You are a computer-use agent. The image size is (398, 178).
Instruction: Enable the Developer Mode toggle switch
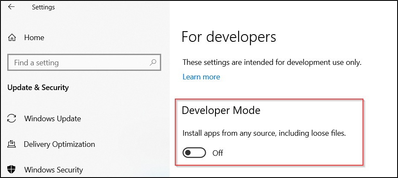pos(194,153)
